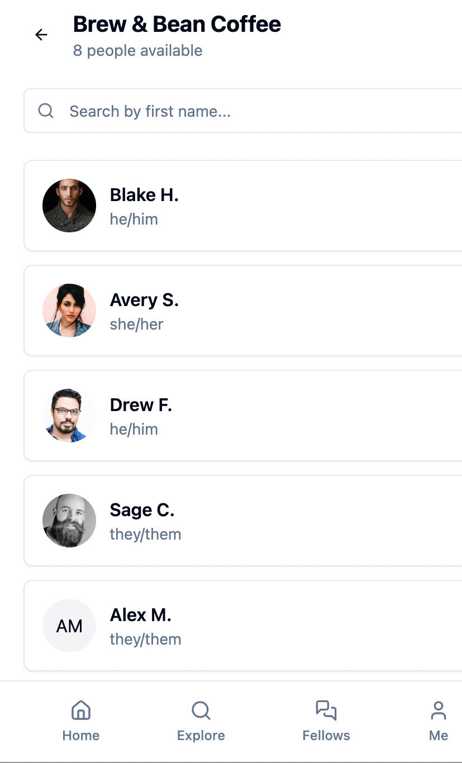Select Drew F.'s profile photo
Viewport: 462px width, 763px height.
pyautogui.click(x=69, y=416)
